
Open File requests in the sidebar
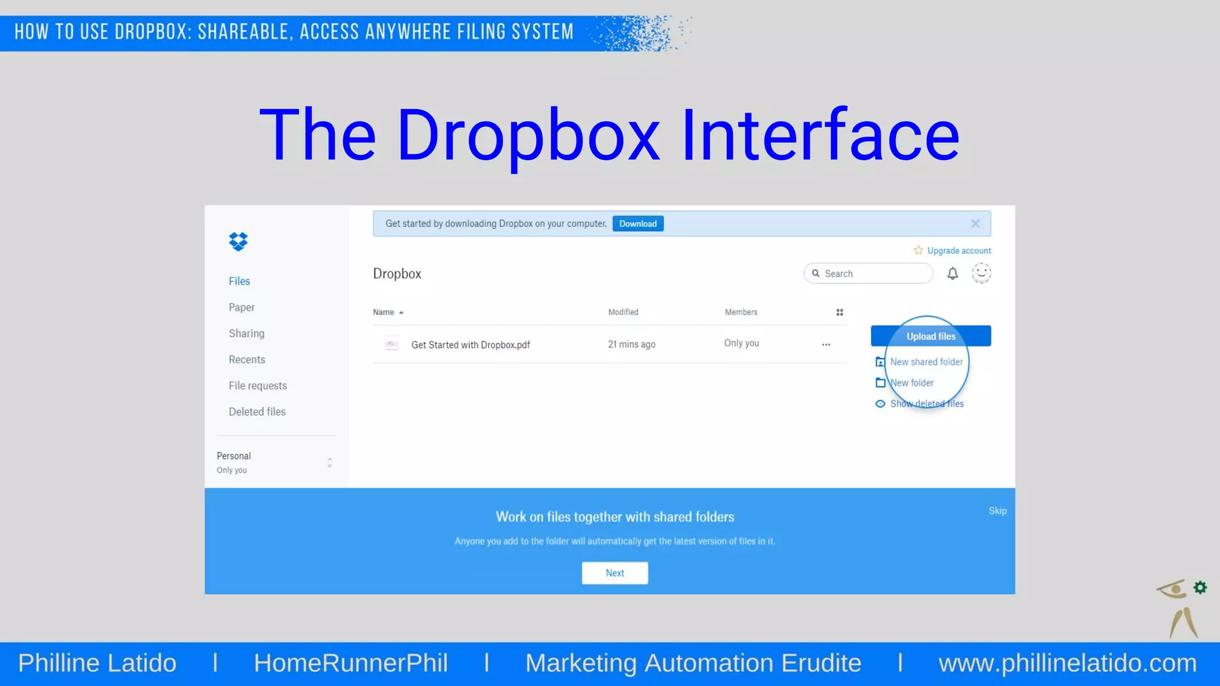[x=258, y=386]
